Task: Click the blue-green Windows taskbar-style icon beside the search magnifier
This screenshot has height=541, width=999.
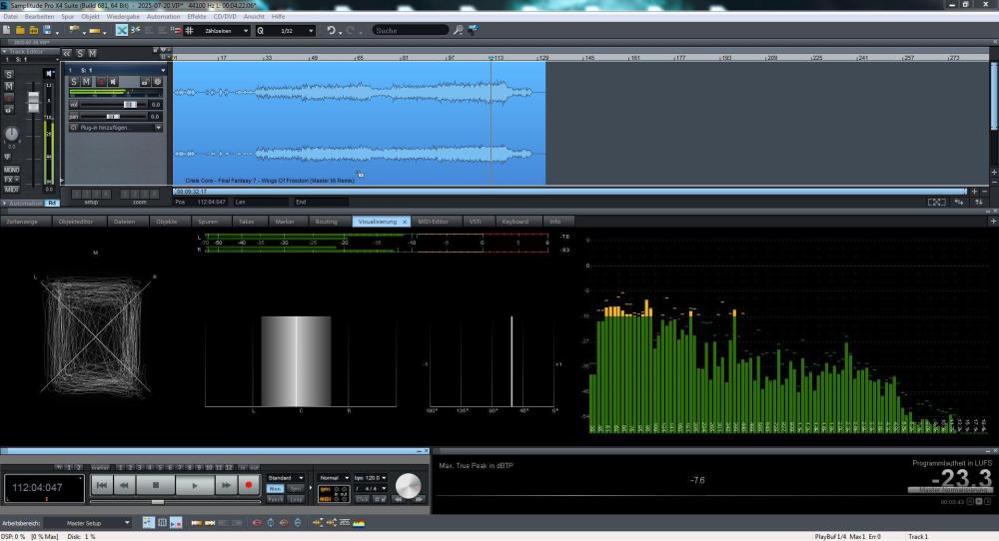Action: (473, 30)
